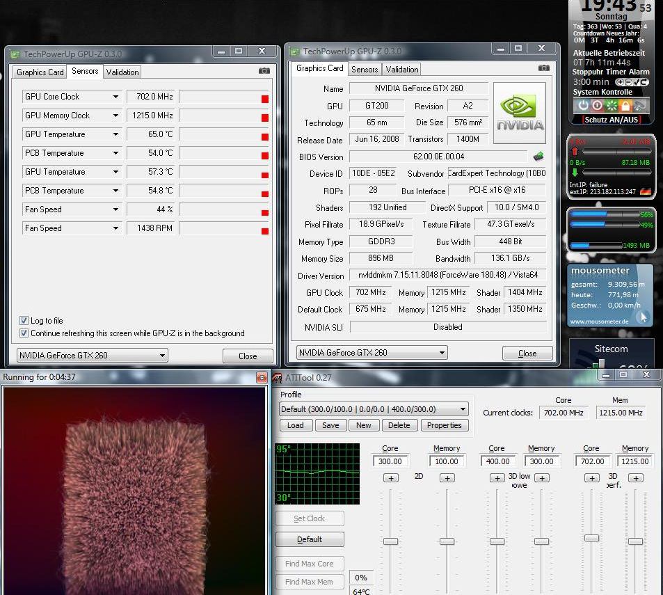Click Find Max Core button
663x595 pixels.
310,564
